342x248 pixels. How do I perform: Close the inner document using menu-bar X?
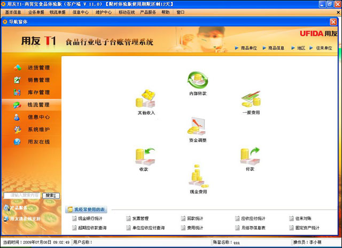338,12
